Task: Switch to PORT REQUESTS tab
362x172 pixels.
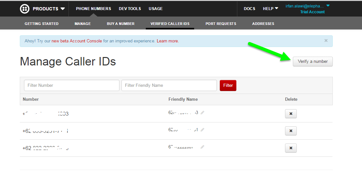Action: coord(221,24)
